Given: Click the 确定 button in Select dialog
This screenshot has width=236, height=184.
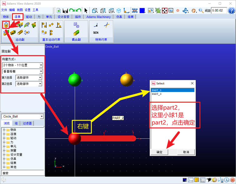Looking at the screenshot, I should tap(159, 152).
